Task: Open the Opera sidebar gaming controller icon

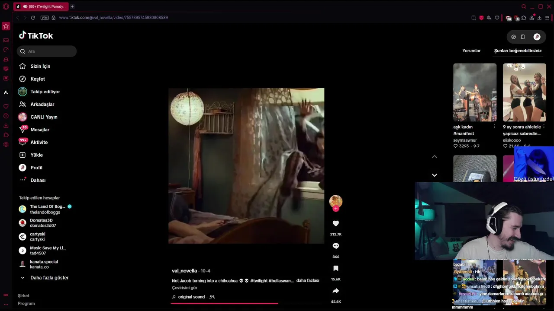Action: point(6,40)
